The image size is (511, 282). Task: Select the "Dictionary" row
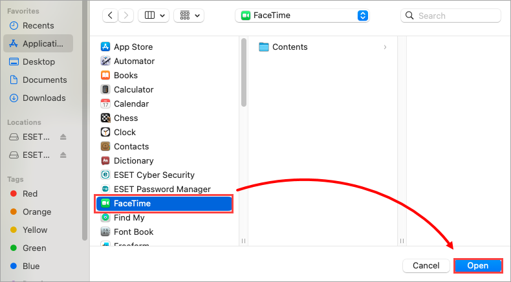click(164, 160)
